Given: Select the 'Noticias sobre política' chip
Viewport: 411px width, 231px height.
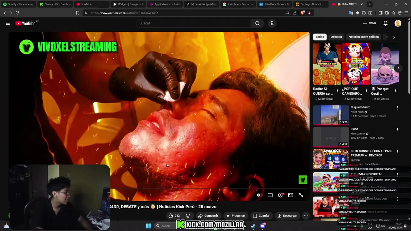Looking at the screenshot, I should [x=363, y=37].
